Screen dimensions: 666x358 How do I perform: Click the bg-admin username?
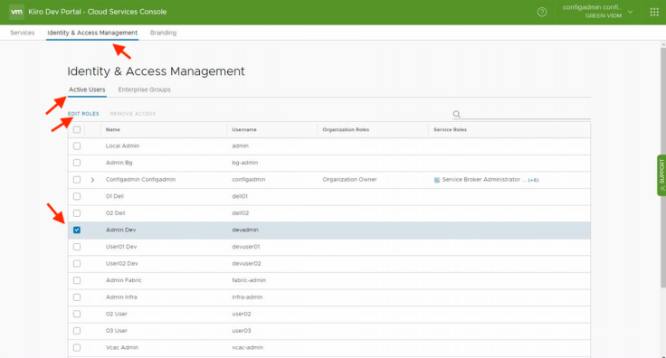tap(244, 163)
